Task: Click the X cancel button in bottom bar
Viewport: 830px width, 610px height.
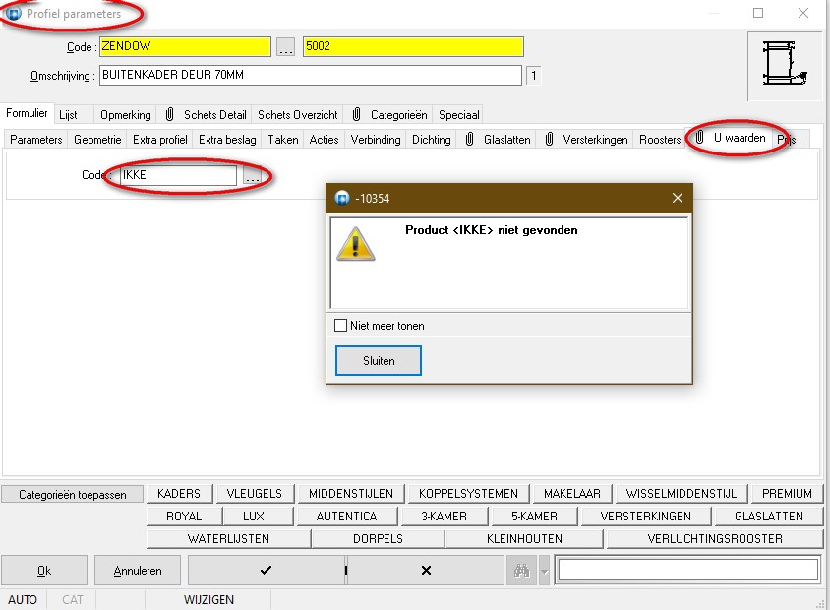Action: tap(426, 571)
